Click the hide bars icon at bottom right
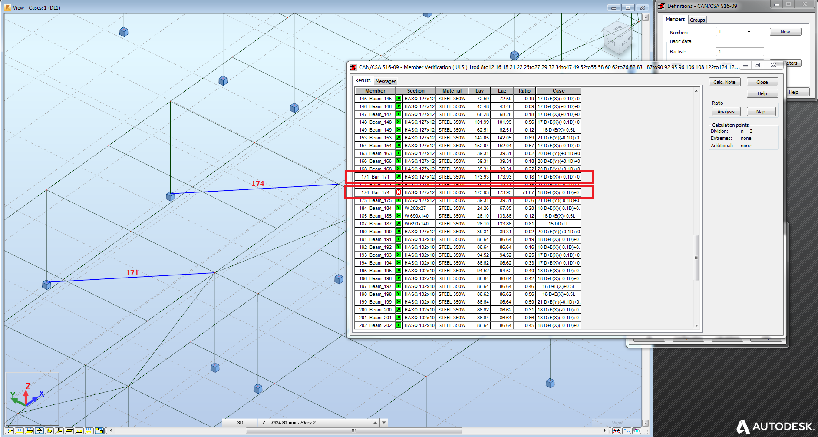Image resolution: width=818 pixels, height=437 pixels. (617, 431)
